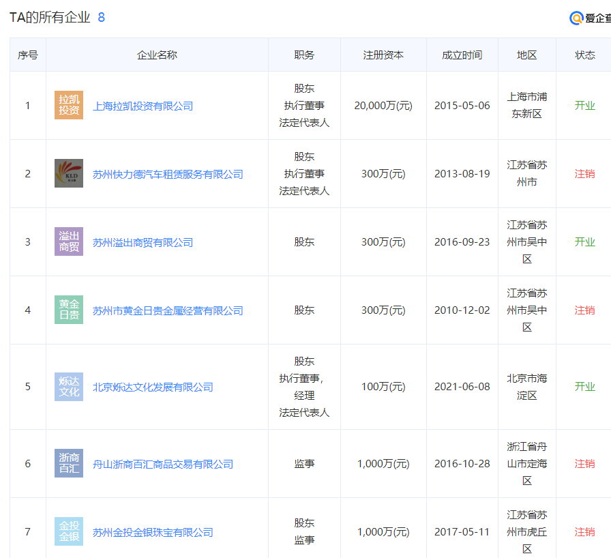Screen dimensions: 611x558
Task: Click 开业 status for 上海拉凯投资
Action: coord(585,106)
